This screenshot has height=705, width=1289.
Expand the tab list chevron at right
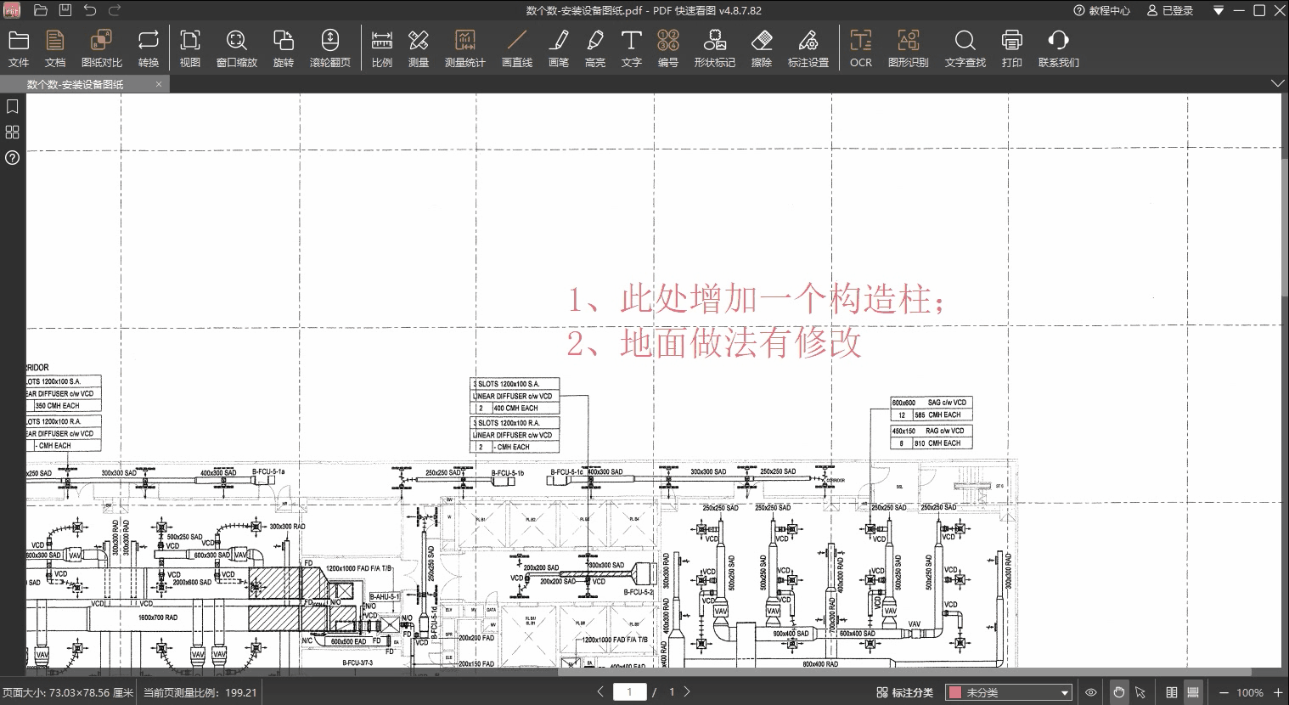tap(1277, 83)
